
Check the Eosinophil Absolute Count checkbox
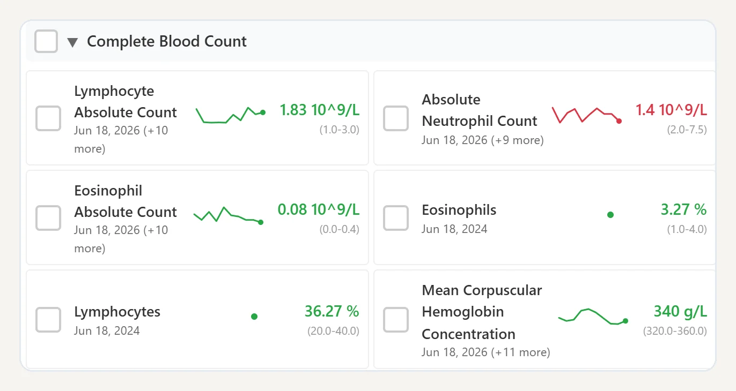(48, 218)
